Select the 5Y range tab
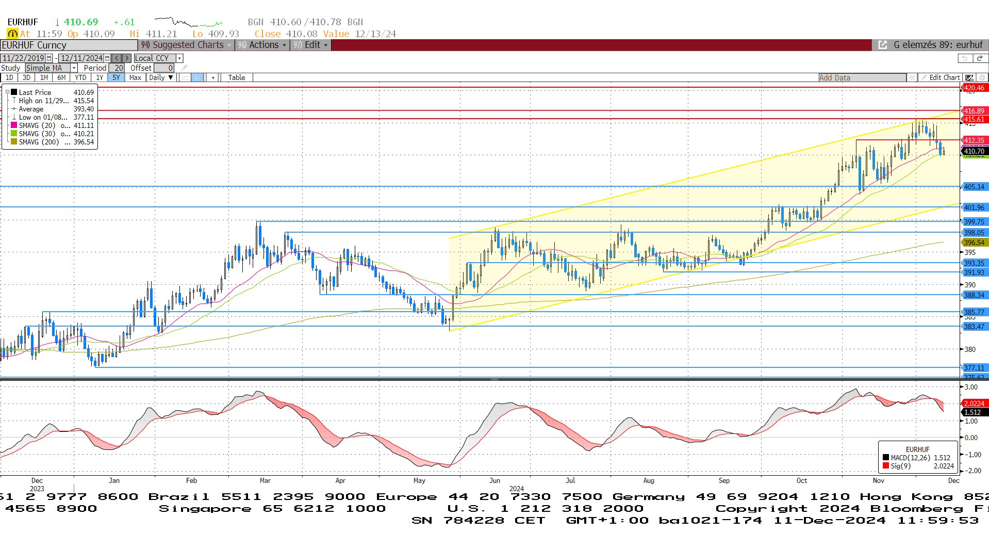Viewport: 989px width, 549px height. pos(116,77)
